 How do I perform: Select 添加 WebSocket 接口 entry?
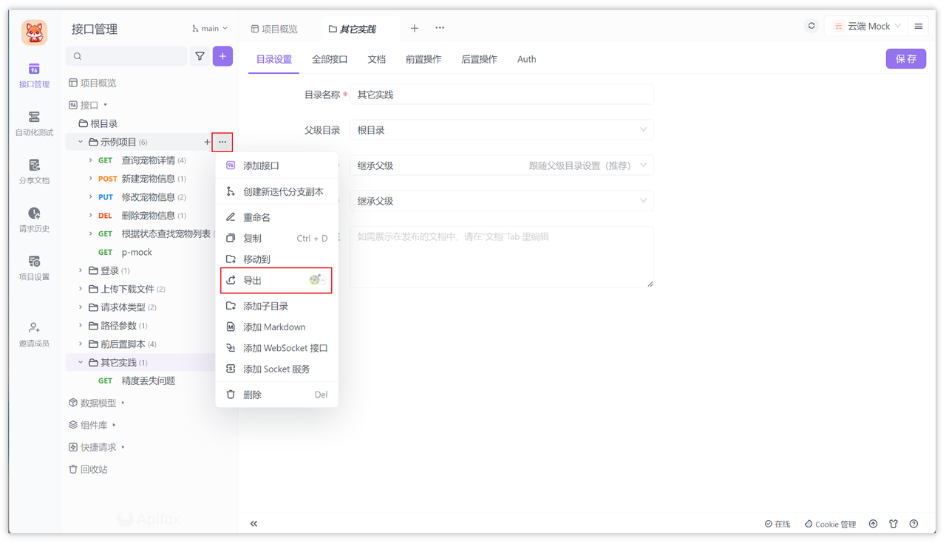(x=276, y=348)
